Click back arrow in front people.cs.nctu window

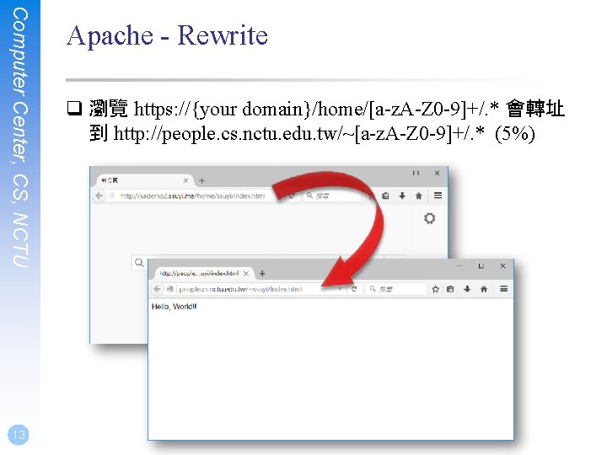pos(157,289)
